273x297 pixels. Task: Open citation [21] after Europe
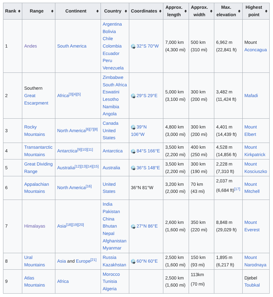coord(93,260)
